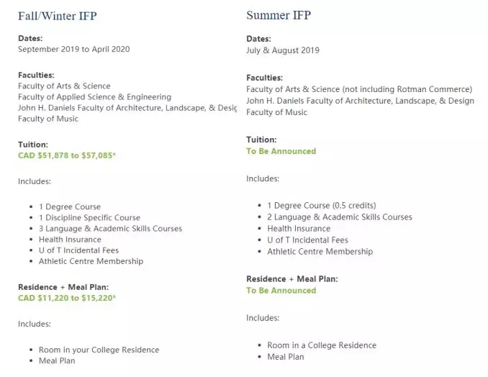Select Room in a College Residence

[321, 345]
